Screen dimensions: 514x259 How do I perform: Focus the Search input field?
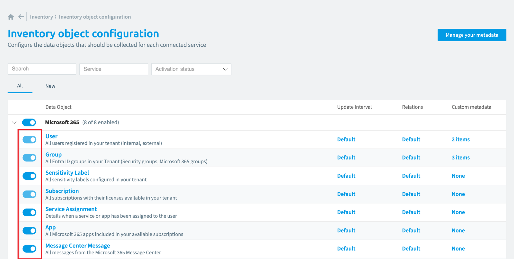[x=42, y=69]
